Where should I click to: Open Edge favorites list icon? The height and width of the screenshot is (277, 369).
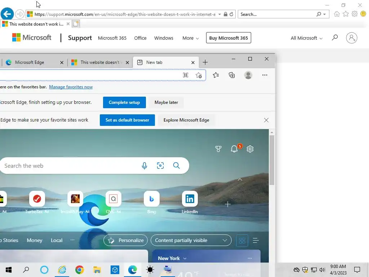[216, 75]
